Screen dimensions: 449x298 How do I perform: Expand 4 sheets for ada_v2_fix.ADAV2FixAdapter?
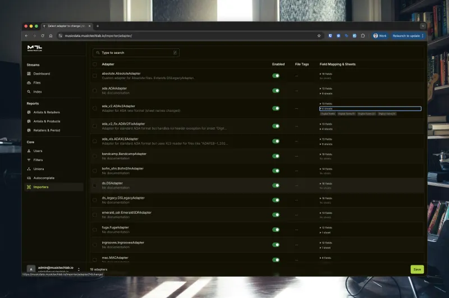point(326,129)
